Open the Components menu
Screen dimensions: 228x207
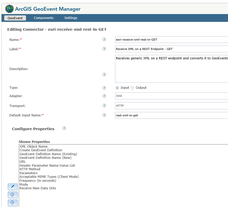(44, 18)
